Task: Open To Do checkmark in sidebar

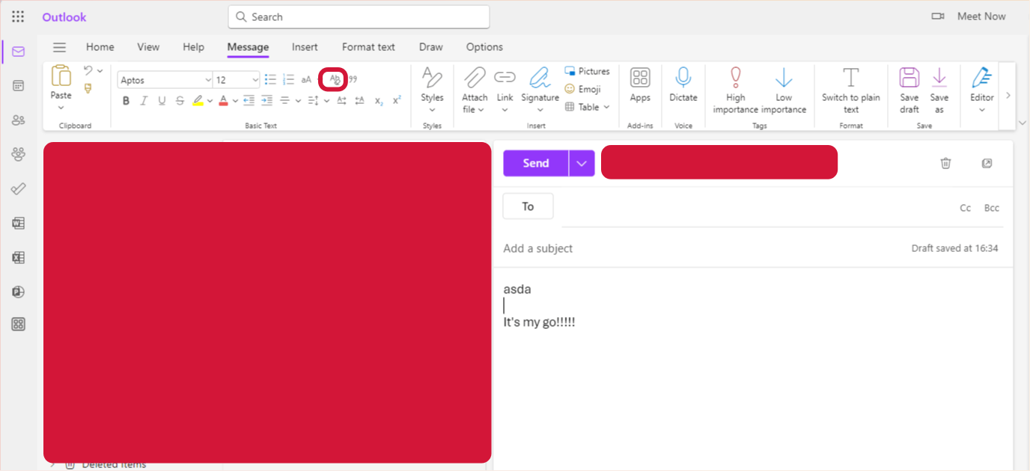Action: 18,188
